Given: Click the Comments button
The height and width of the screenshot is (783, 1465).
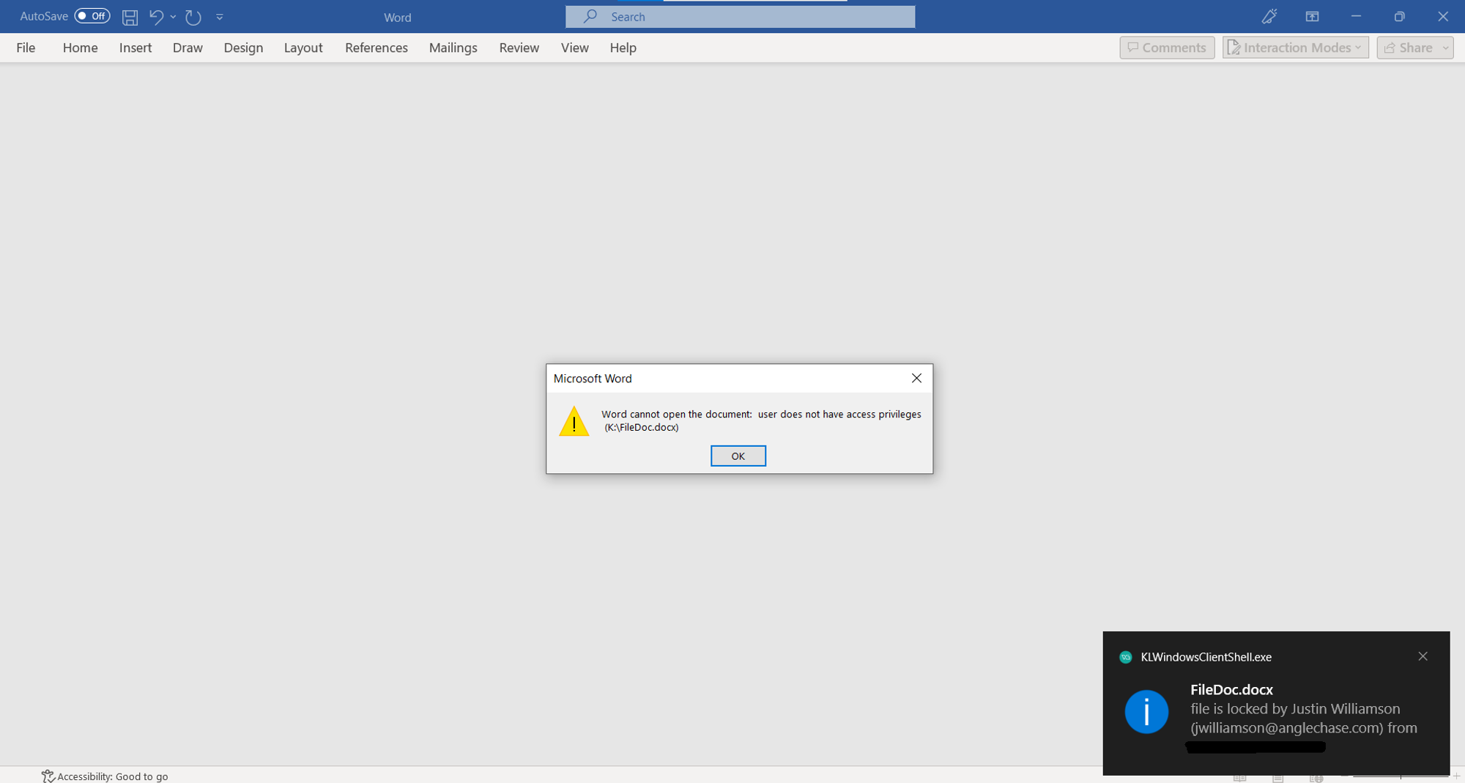Looking at the screenshot, I should (x=1167, y=48).
